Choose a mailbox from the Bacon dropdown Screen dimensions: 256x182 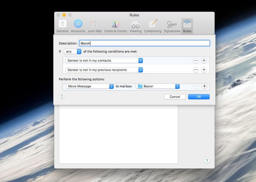pyautogui.click(x=158, y=86)
